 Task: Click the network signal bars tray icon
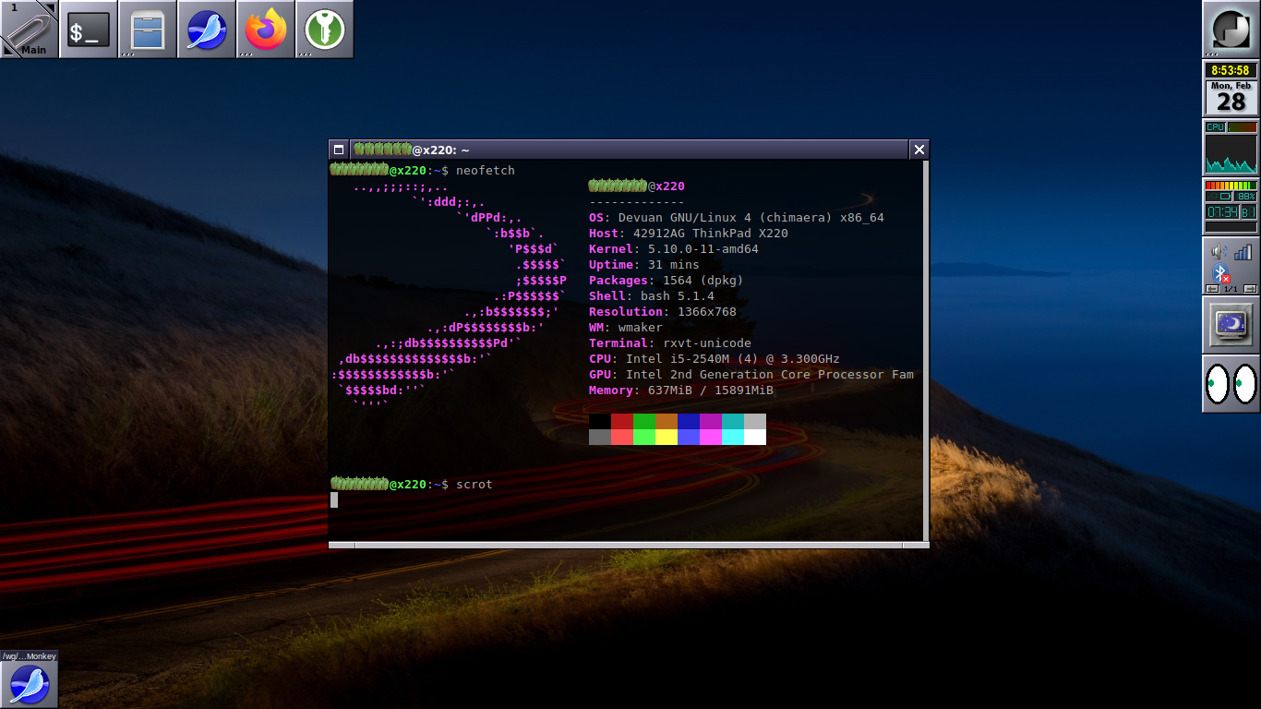[x=1243, y=252]
